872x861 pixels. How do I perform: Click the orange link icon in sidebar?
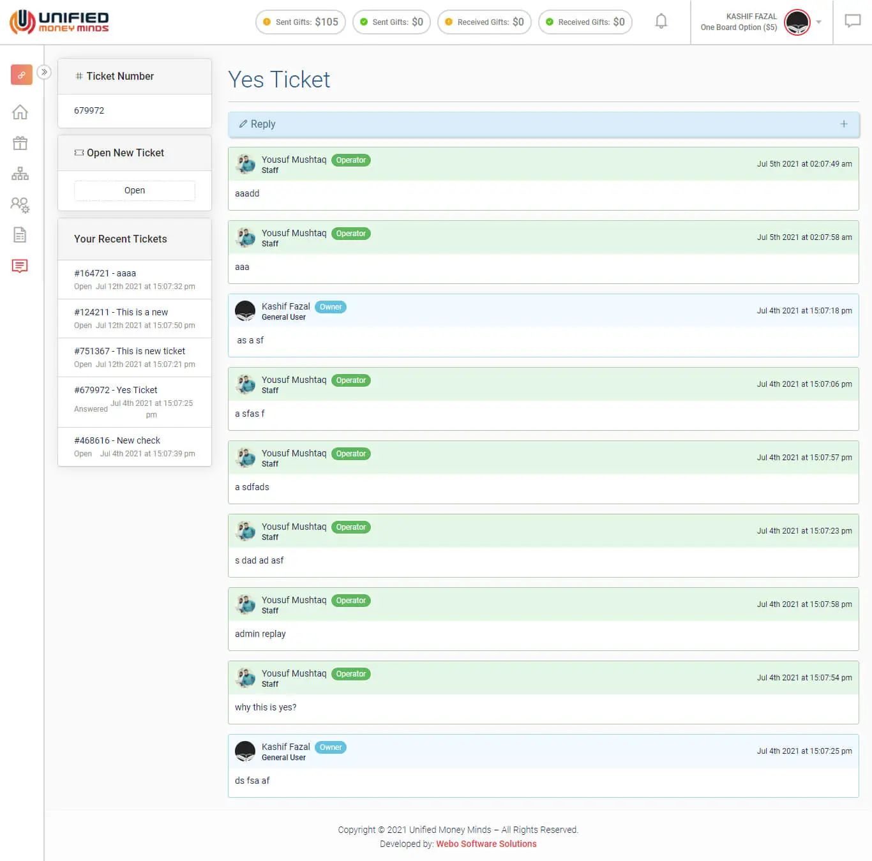pos(21,75)
